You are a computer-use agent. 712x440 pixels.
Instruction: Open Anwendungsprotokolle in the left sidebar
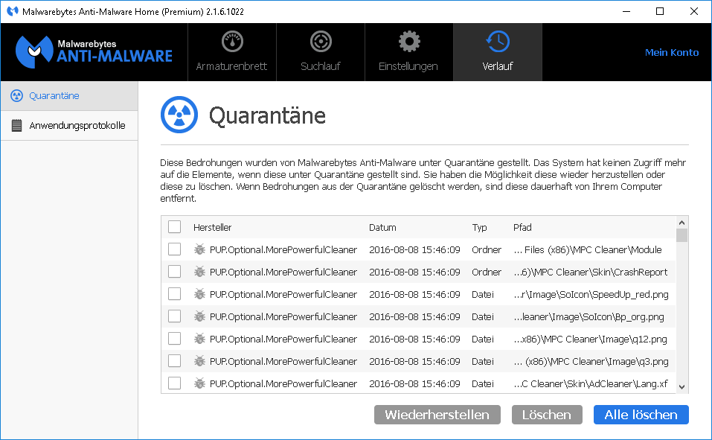point(69,126)
